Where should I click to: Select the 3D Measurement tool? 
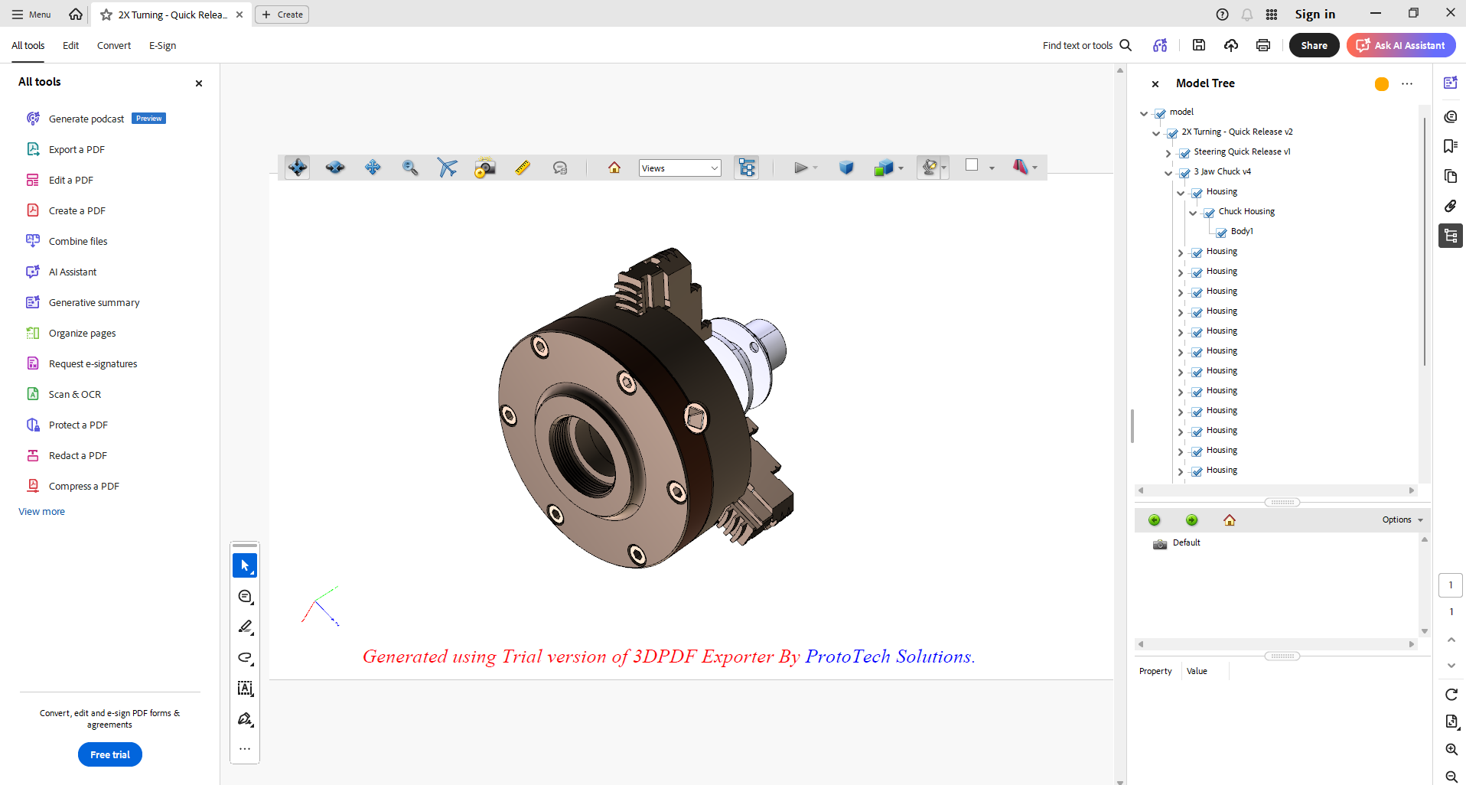(523, 168)
